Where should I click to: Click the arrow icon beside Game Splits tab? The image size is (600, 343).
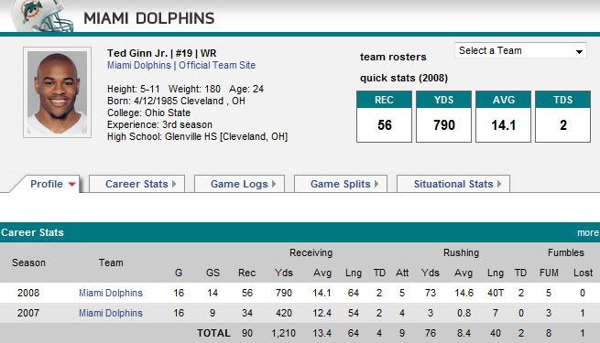click(x=376, y=184)
